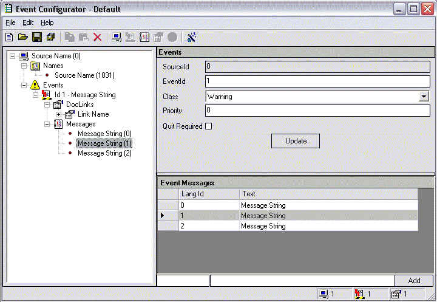Maximize the Event Configurator window

(x=413, y=9)
